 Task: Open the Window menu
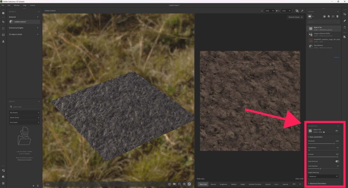tap(17, 5)
